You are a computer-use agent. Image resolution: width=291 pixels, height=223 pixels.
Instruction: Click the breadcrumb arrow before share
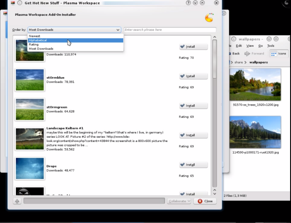click(231, 63)
